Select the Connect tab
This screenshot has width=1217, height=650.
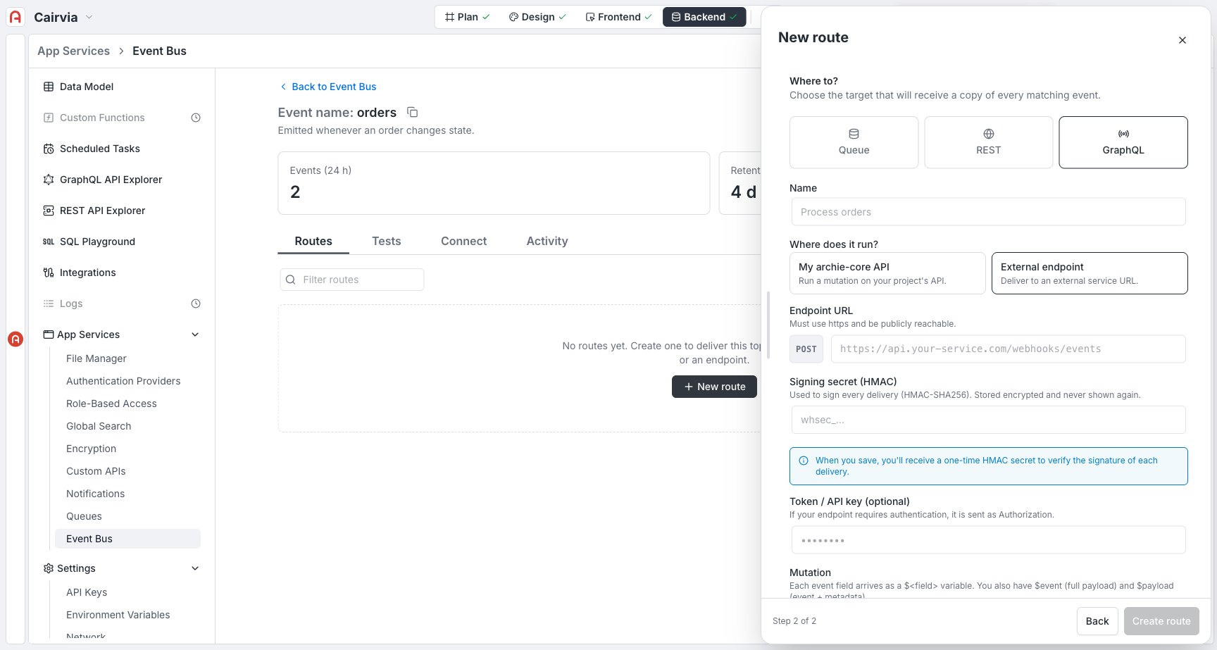463,241
